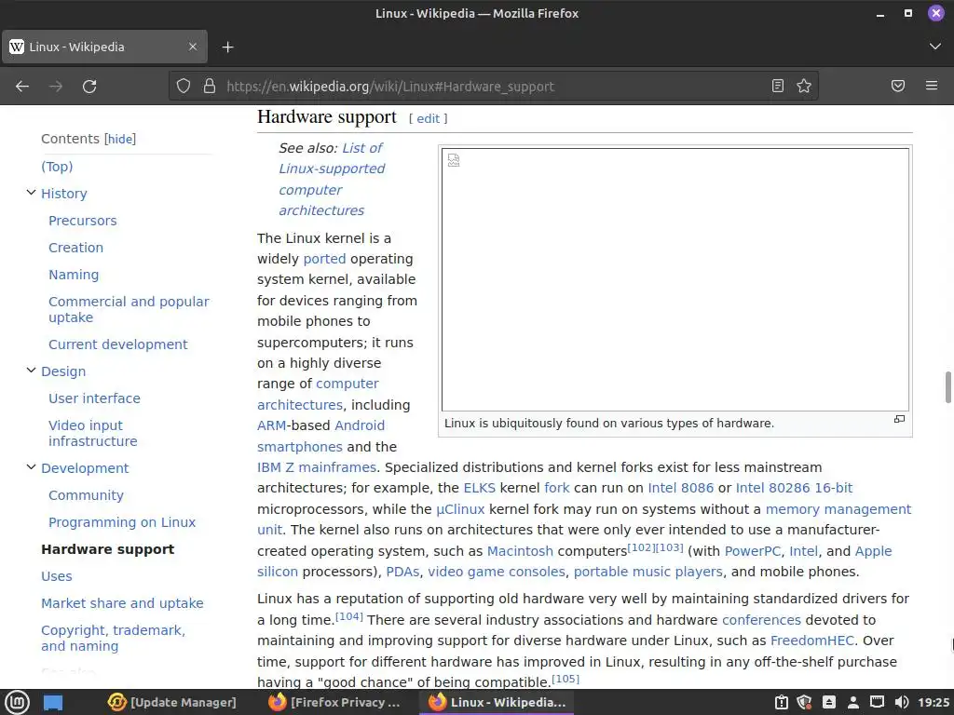The image size is (954, 715).
Task: Collapse the History contents section
Action: [x=31, y=193]
